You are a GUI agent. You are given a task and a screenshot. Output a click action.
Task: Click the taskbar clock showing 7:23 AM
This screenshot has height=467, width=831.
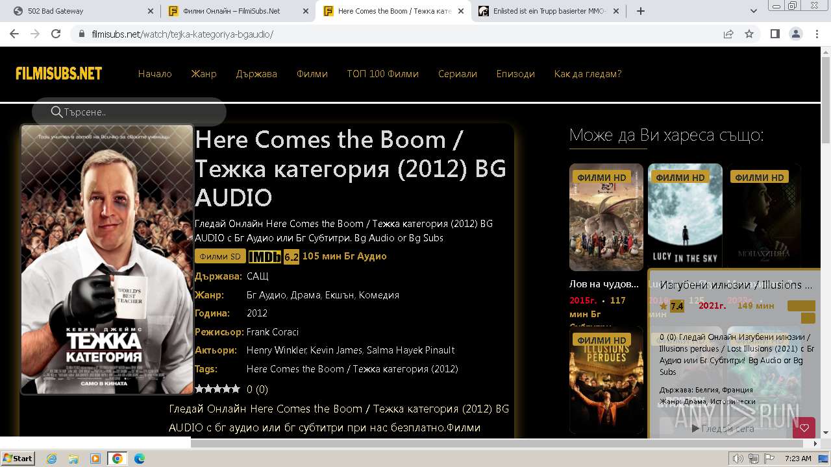click(798, 459)
